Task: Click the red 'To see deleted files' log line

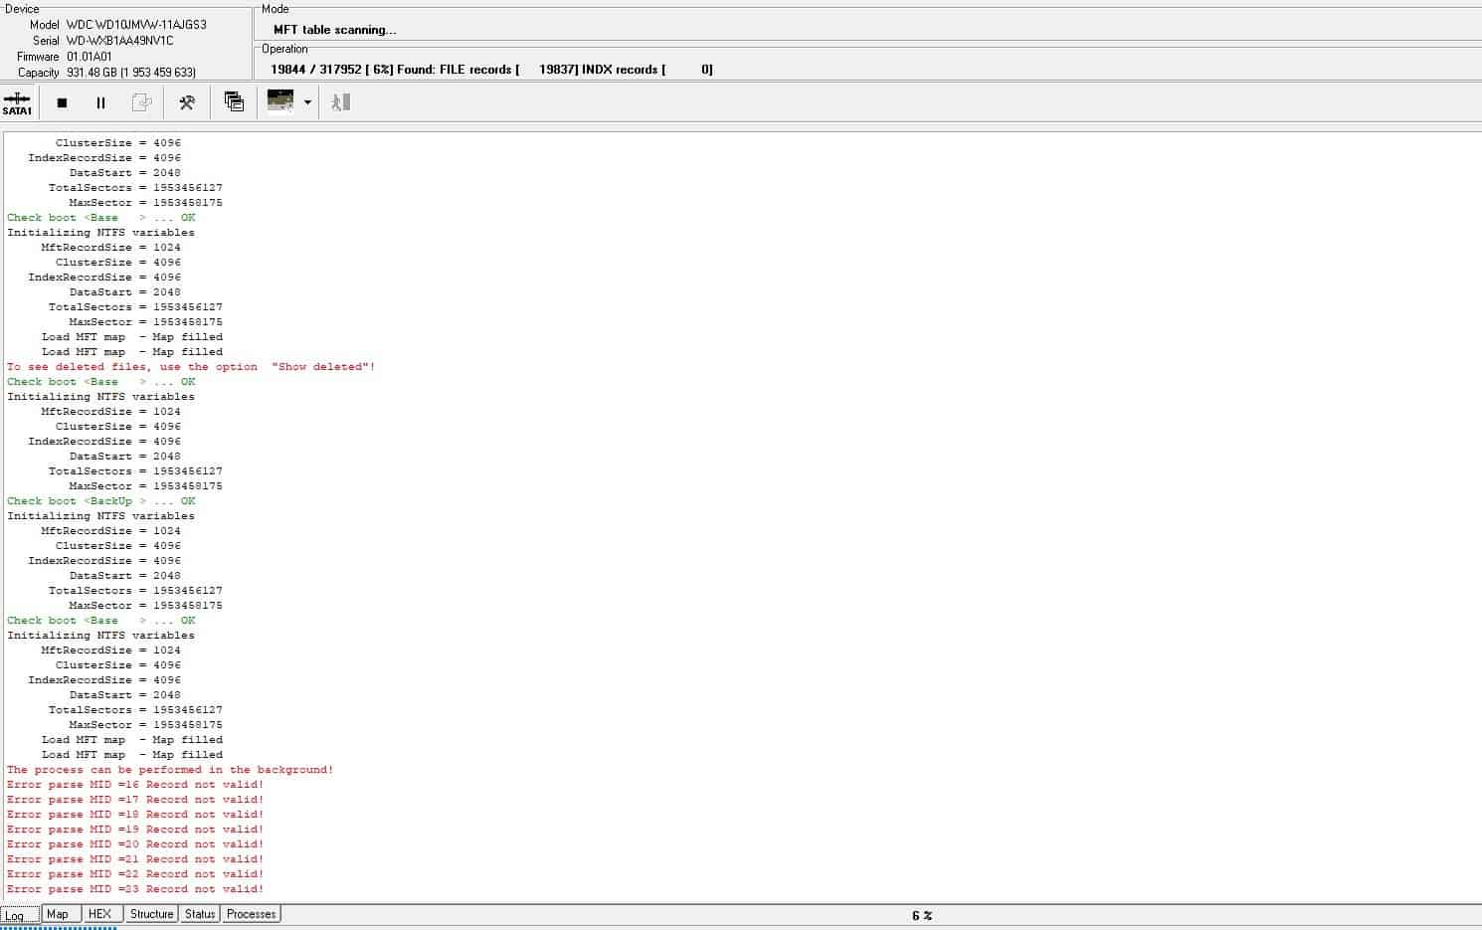Action: click(x=191, y=367)
